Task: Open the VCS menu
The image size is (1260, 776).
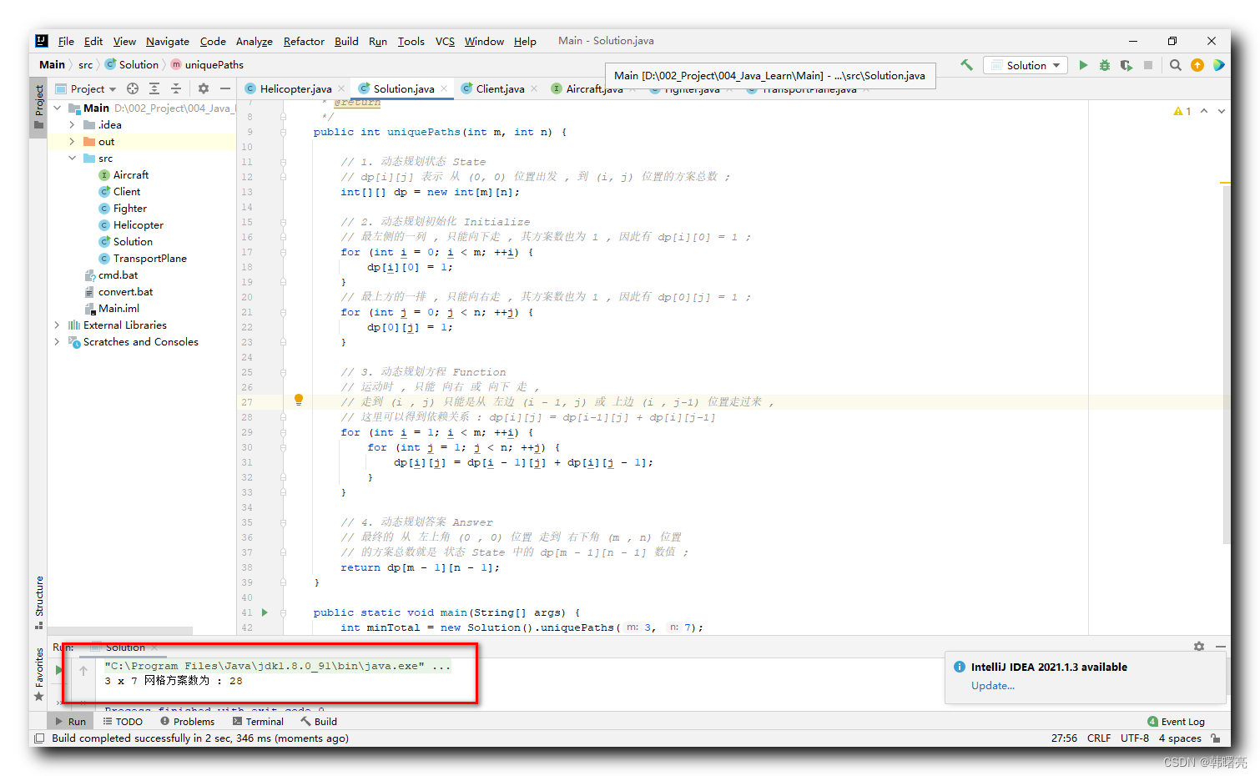Action: 445,41
